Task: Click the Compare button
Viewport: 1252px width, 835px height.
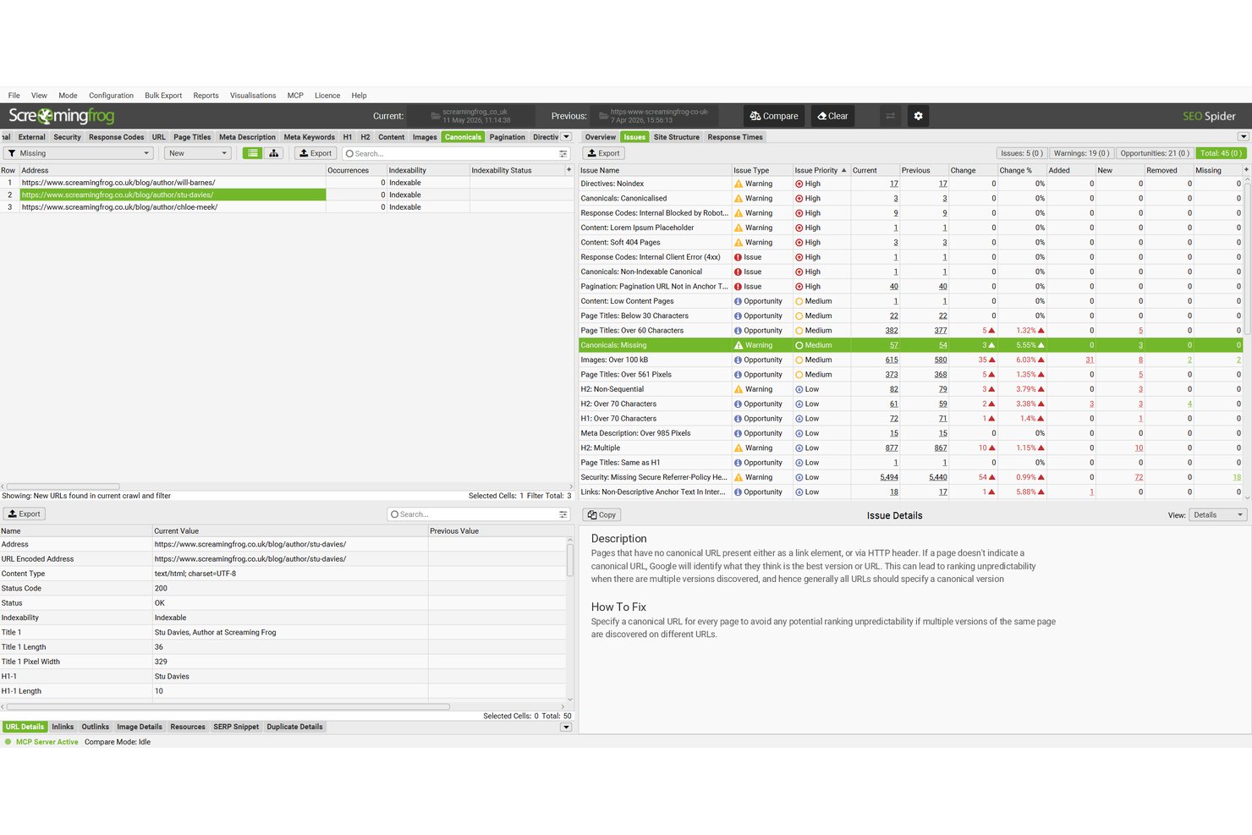Action: click(774, 116)
